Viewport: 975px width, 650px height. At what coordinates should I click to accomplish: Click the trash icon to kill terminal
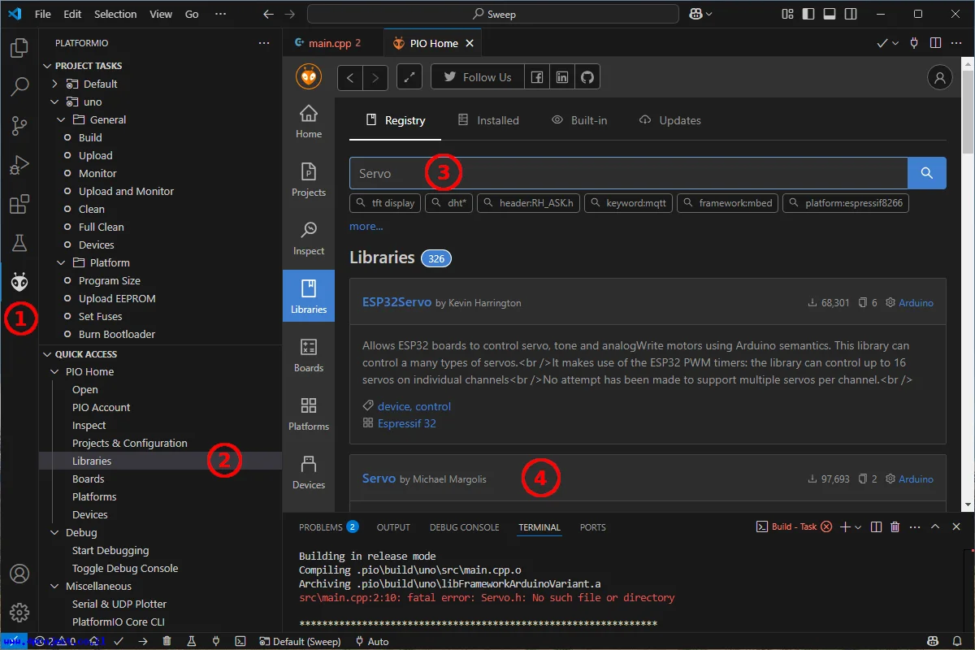click(x=895, y=527)
